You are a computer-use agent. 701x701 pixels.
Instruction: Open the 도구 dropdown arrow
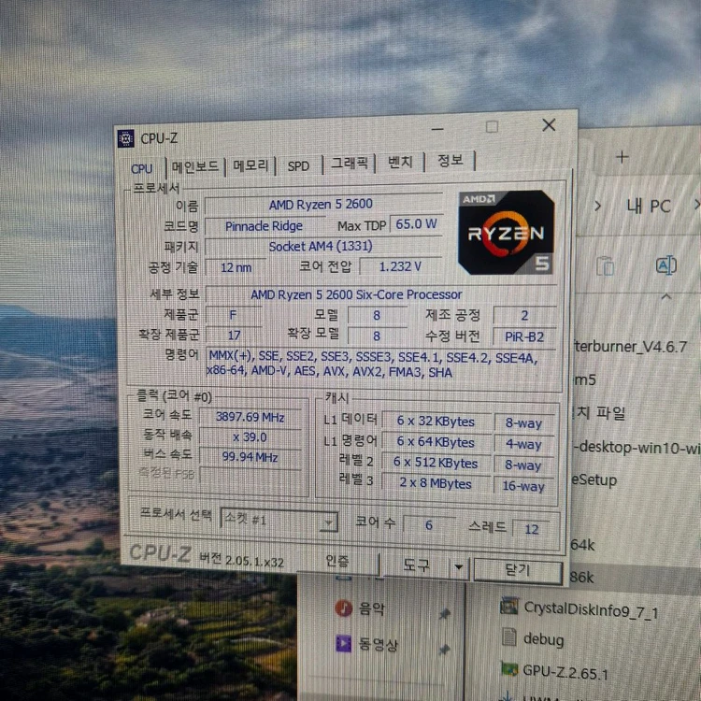click(x=459, y=567)
